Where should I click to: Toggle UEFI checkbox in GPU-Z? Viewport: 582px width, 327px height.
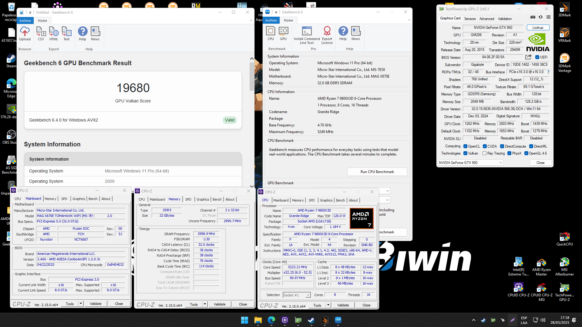(537, 57)
